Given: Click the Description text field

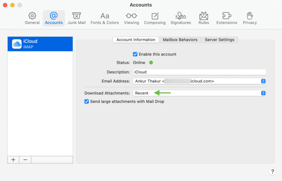Looking at the screenshot, I should tap(199, 72).
